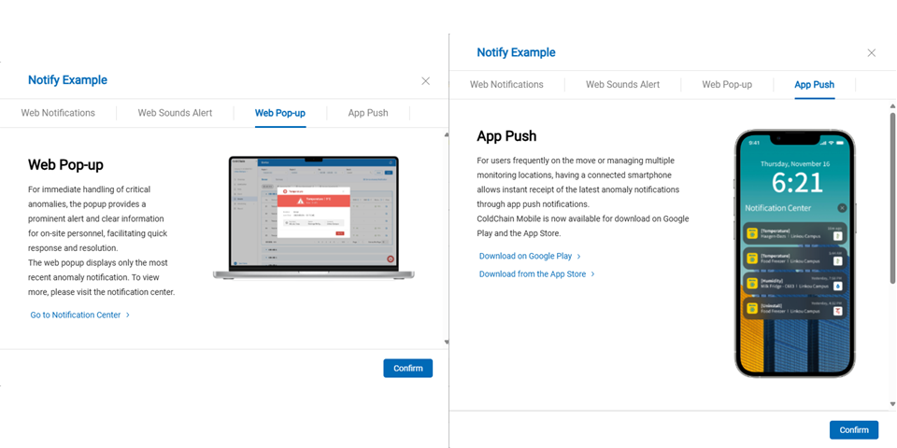Follow the Download on Google Play link
Screen dimensions: 897x448
(525, 257)
